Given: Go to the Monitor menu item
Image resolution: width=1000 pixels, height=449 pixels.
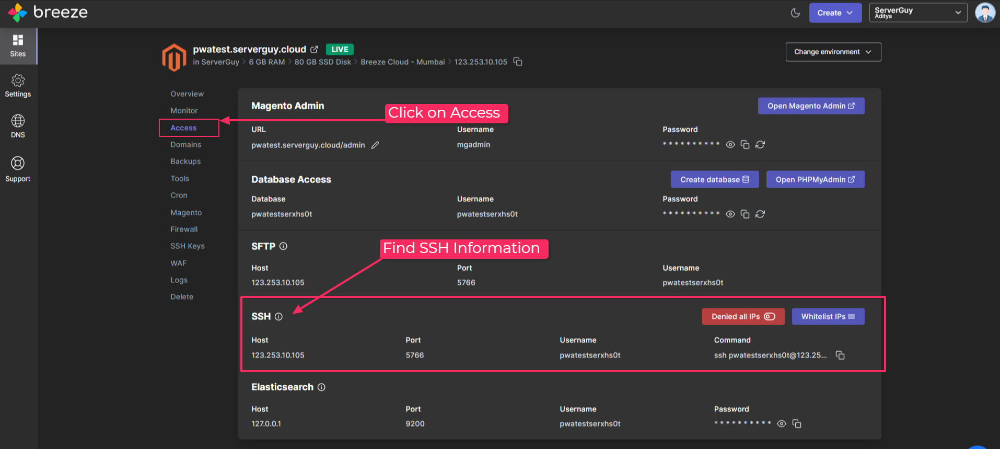Looking at the screenshot, I should [184, 111].
